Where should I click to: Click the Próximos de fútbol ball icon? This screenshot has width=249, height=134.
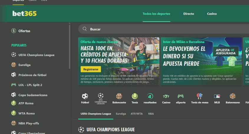(x=14, y=75)
